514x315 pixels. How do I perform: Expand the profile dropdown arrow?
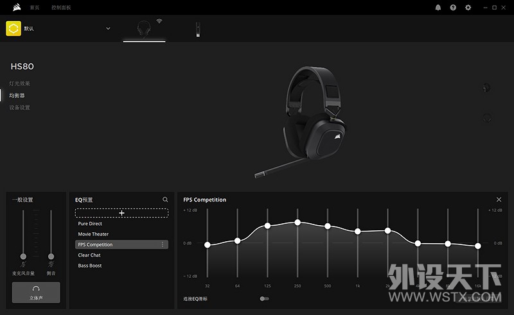[108, 28]
